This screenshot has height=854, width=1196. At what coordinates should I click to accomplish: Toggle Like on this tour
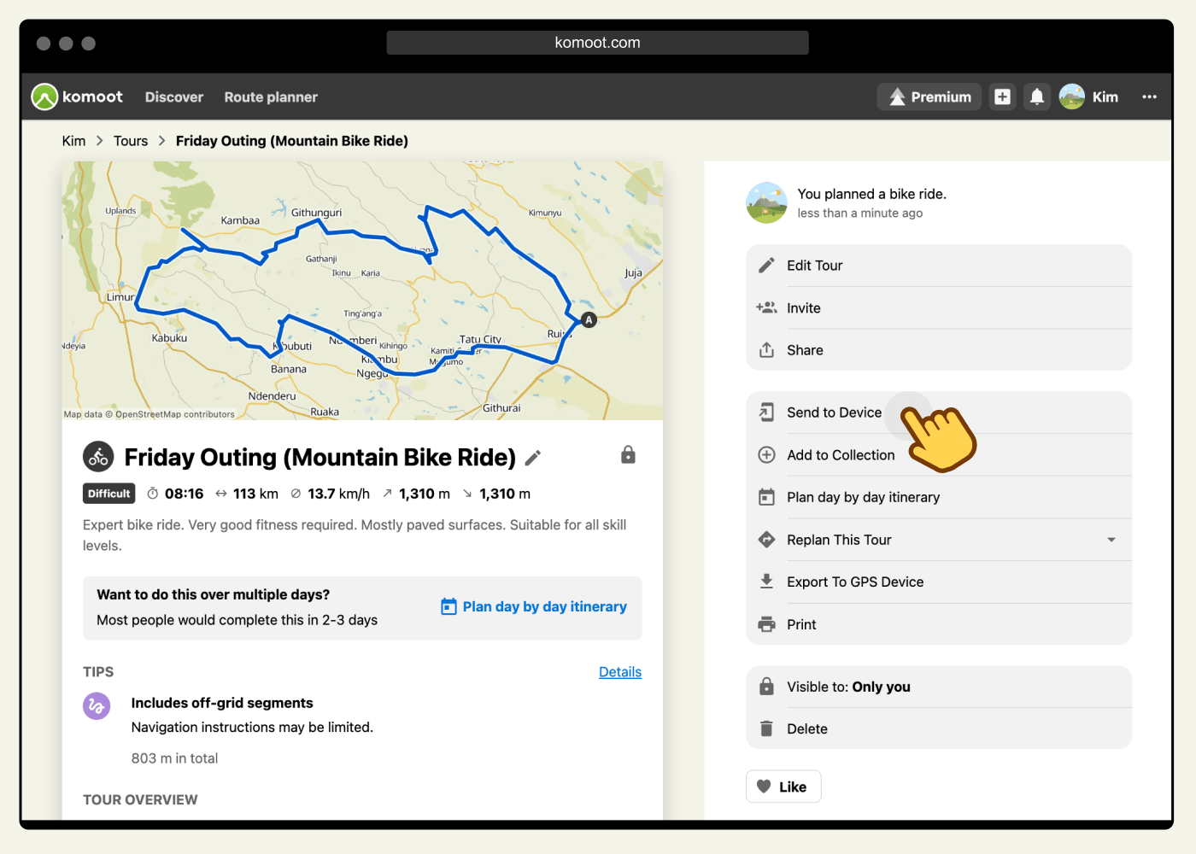pyautogui.click(x=783, y=786)
